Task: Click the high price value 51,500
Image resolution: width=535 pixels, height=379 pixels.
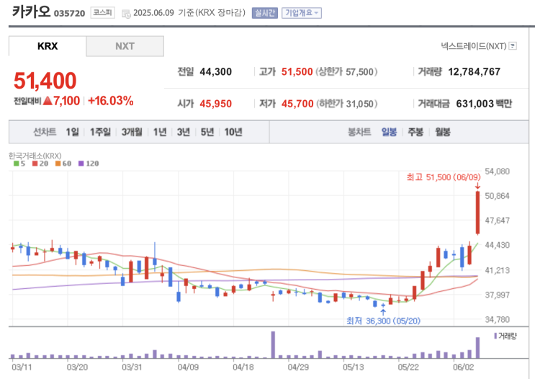Action: coord(297,72)
